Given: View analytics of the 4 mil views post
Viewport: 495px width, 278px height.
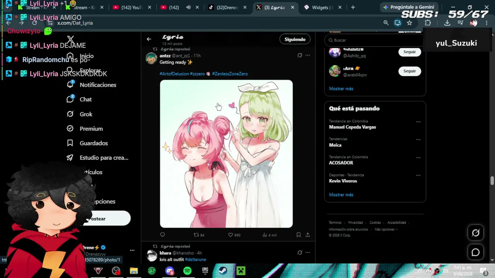Looking at the screenshot, I should point(270,235).
